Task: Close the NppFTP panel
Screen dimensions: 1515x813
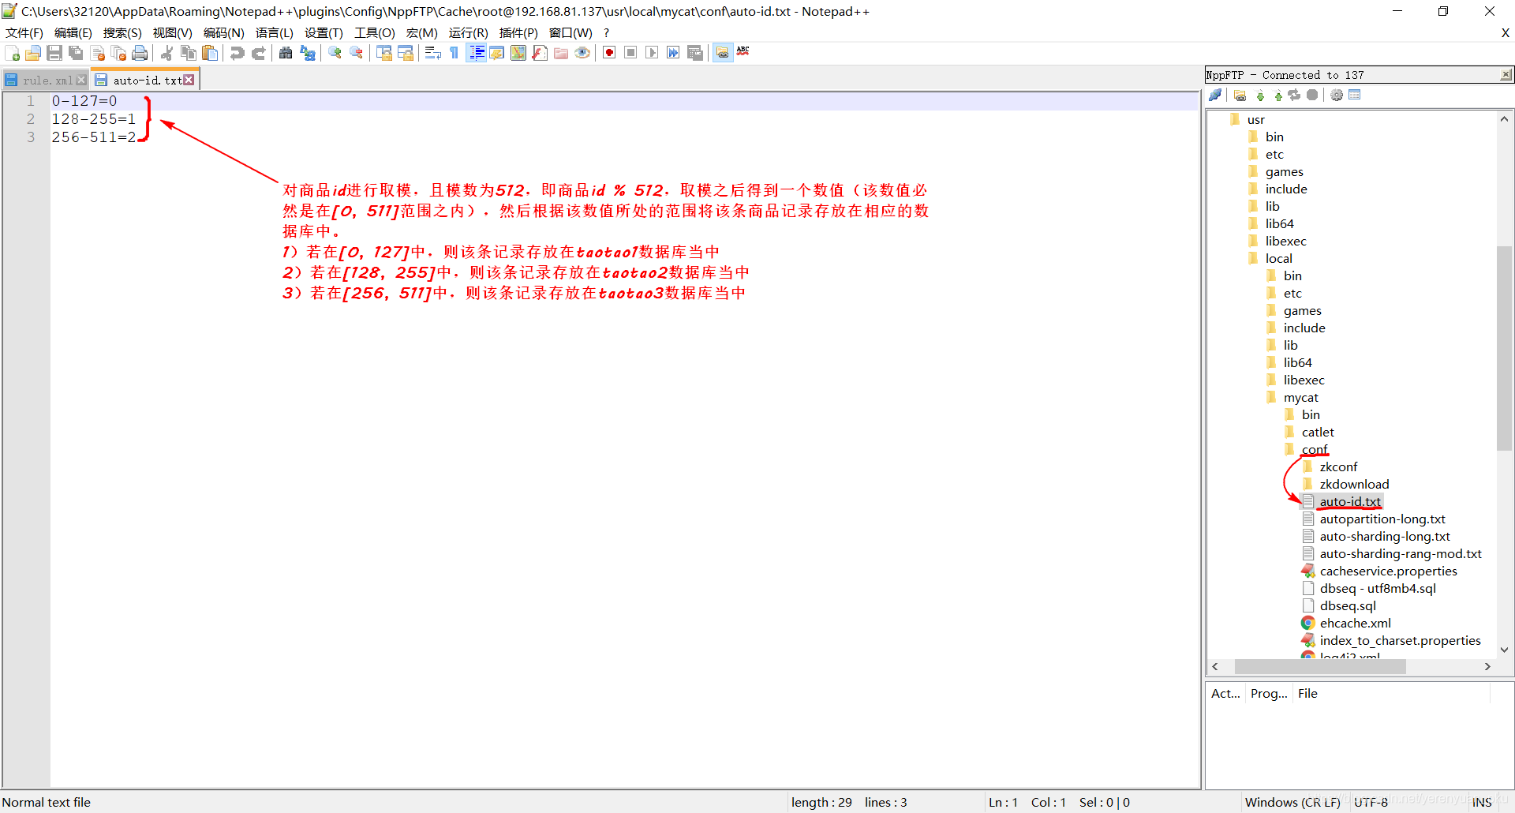Action: pos(1506,74)
